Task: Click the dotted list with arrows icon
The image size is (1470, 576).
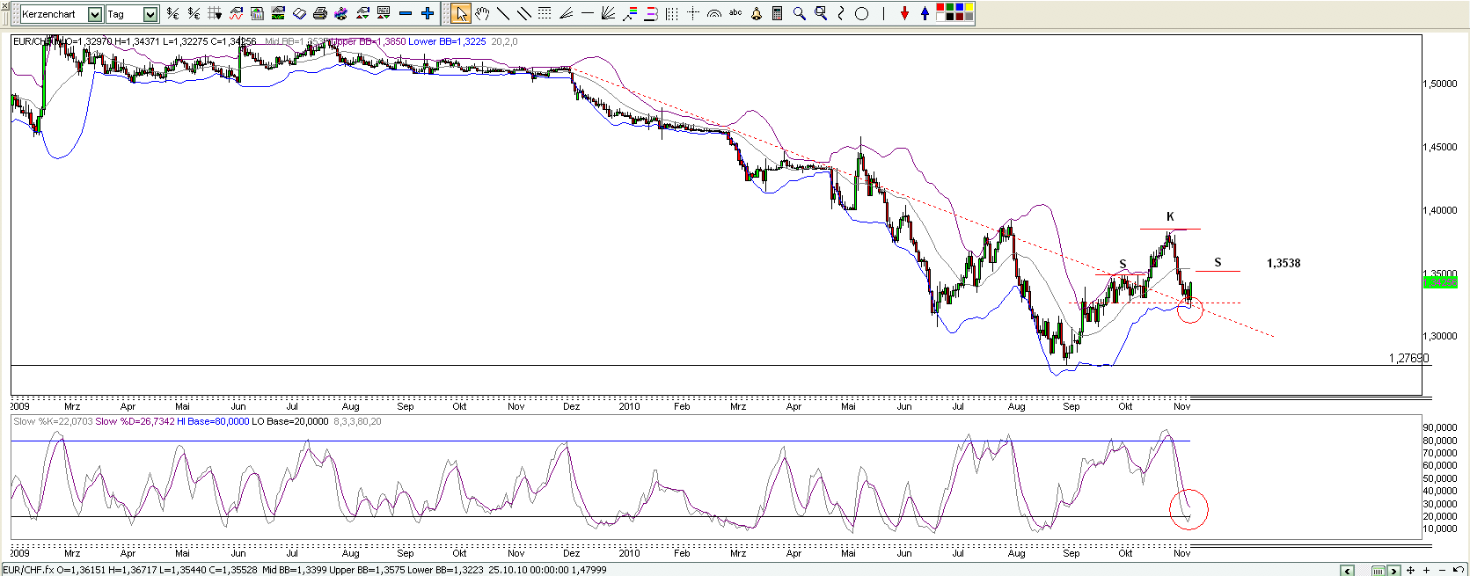Action: pos(384,13)
